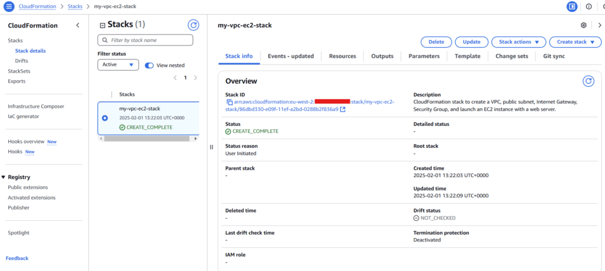Switch to the Events - updated tab
The image size is (605, 271).
point(291,56)
